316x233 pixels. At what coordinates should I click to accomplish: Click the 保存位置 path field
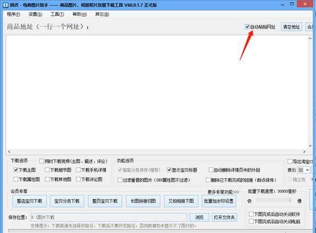point(108,217)
